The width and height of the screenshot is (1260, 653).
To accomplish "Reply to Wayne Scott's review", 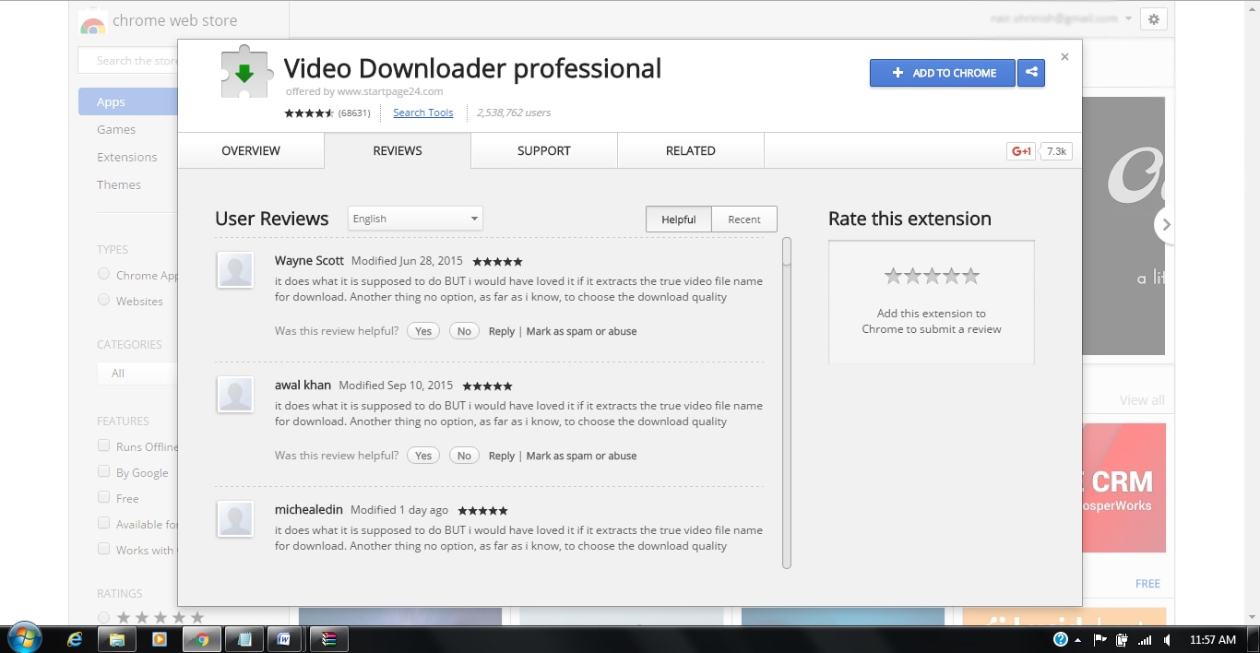I will pos(502,331).
